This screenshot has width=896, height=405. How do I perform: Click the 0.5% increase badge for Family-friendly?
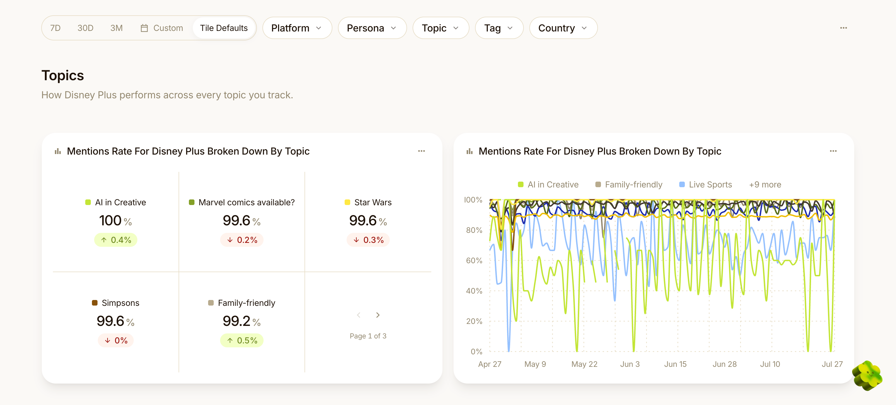[242, 340]
